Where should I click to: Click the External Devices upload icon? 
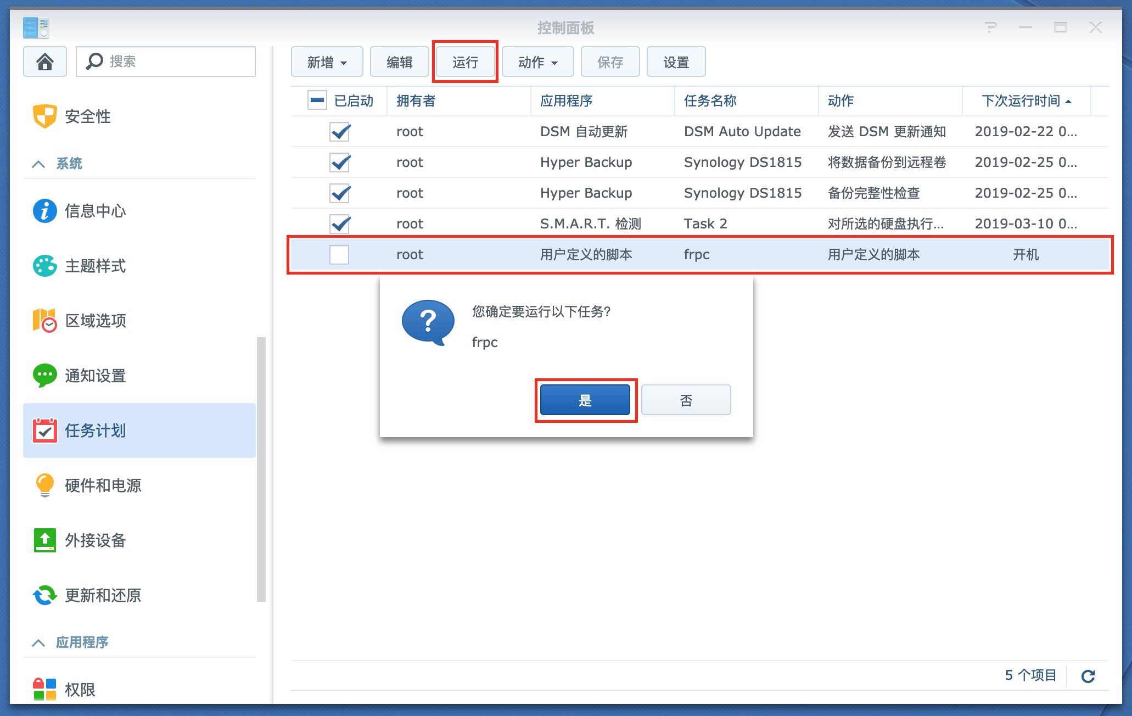44,540
